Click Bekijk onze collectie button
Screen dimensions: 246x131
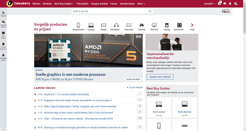pos(160,77)
